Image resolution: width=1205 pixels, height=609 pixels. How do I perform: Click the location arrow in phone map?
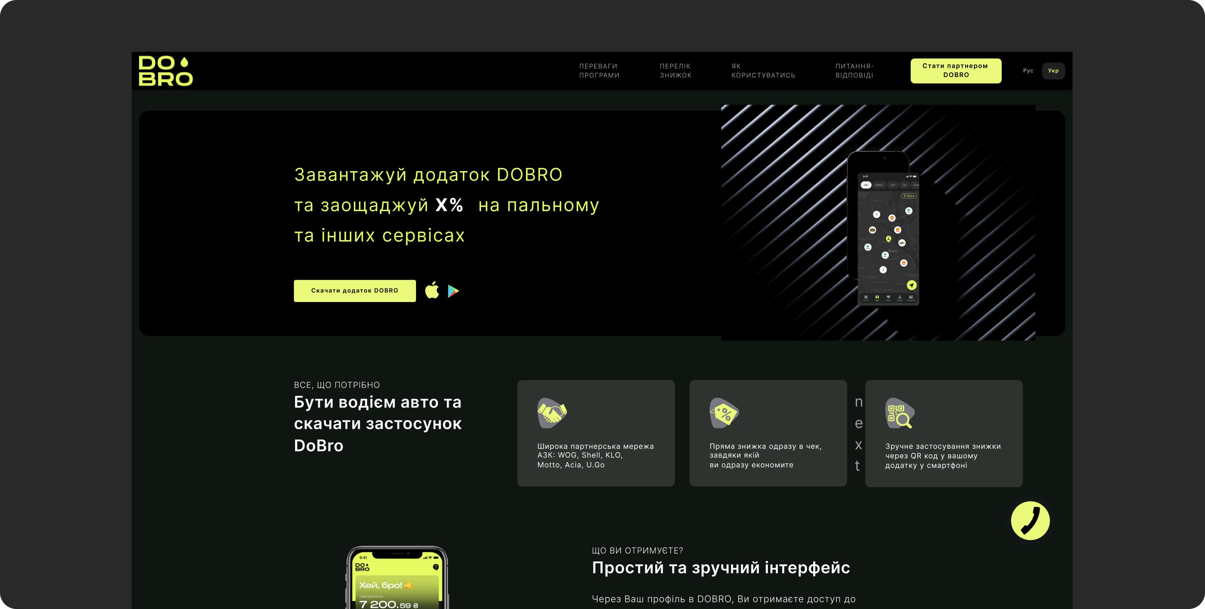coord(911,285)
